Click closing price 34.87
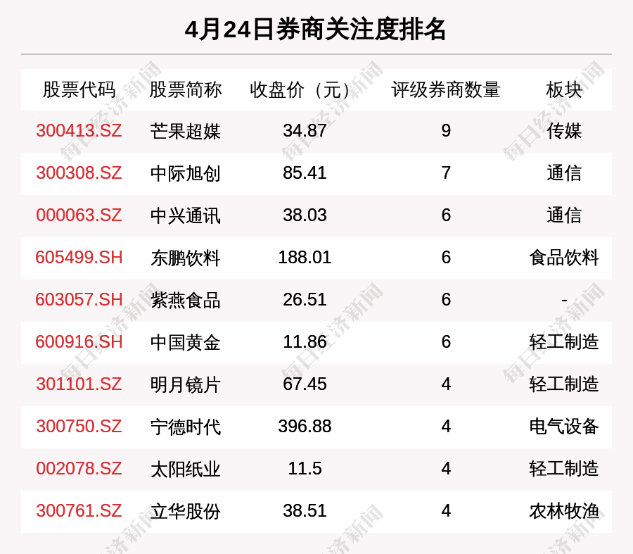Screen dimensions: 633x554 (305, 130)
